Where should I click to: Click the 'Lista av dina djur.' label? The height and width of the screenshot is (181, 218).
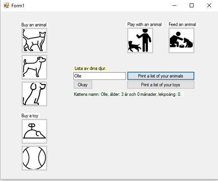90,68
